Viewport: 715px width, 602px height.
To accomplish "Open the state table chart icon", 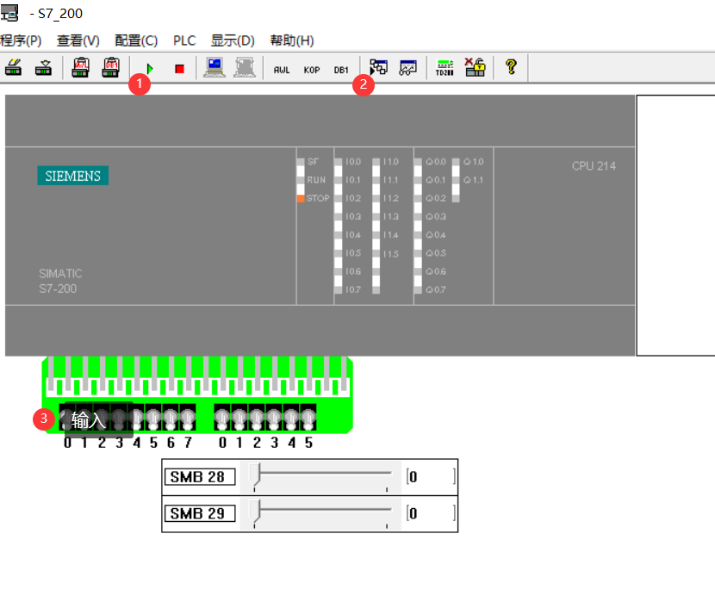I will click(408, 68).
